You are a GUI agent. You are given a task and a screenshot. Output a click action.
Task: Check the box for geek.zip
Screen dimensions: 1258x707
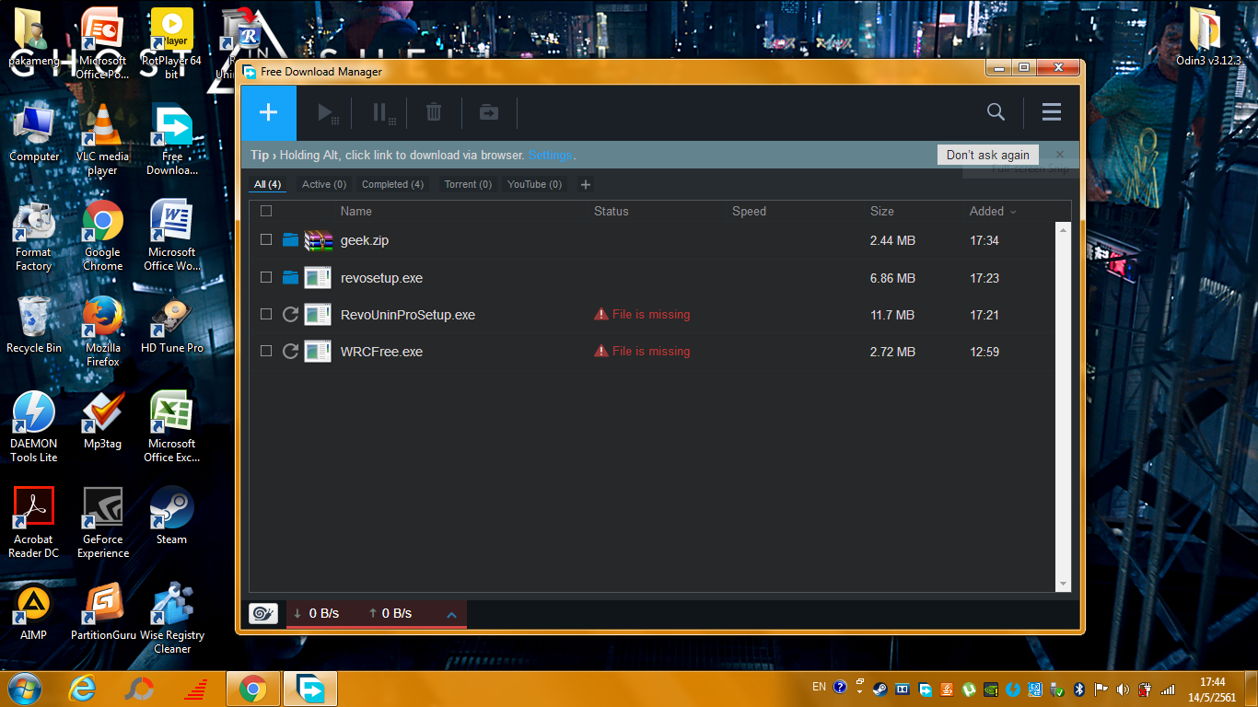[x=266, y=239]
